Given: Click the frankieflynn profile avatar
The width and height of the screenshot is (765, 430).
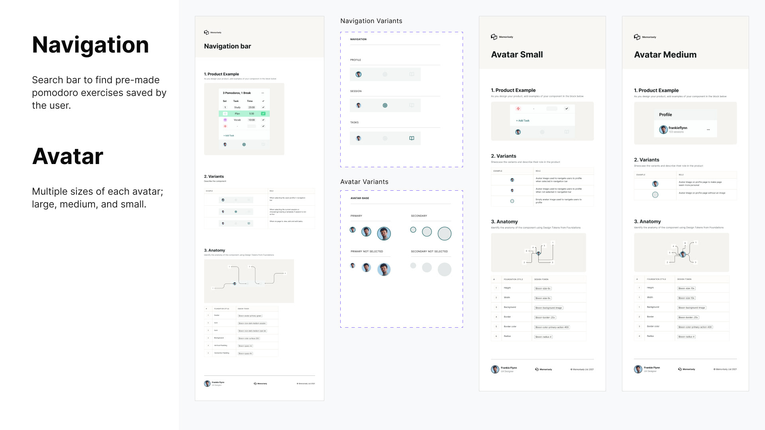Looking at the screenshot, I should [x=663, y=129].
